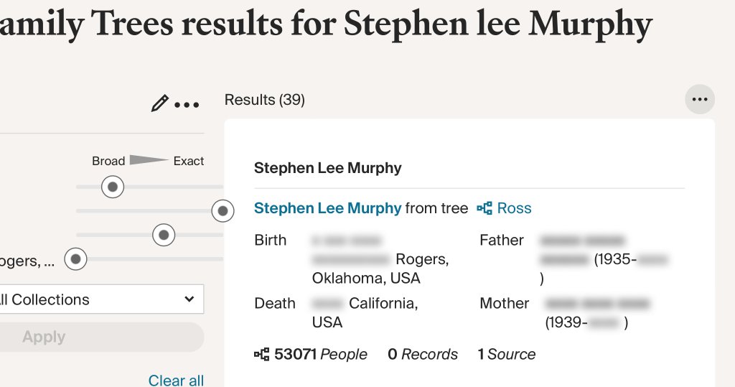Screen dimensions: 735x387
Task: Click the pencil edit search icon
Action: [159, 104]
